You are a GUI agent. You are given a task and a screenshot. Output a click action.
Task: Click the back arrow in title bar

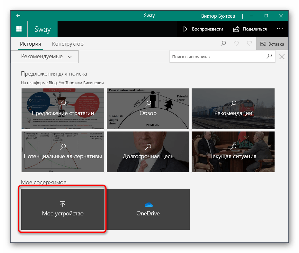18,15
